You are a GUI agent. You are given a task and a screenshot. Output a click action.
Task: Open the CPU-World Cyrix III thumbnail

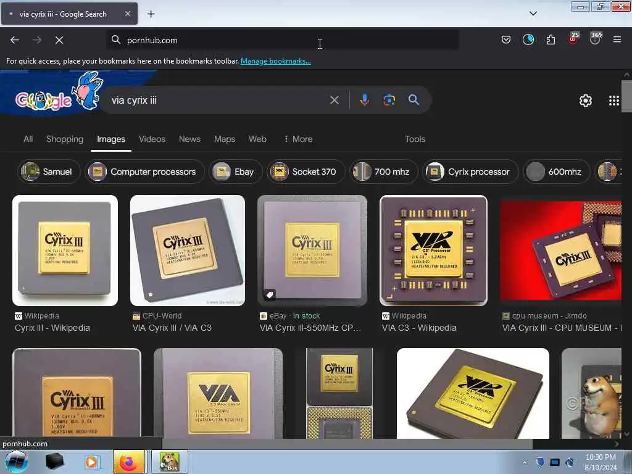pyautogui.click(x=188, y=251)
